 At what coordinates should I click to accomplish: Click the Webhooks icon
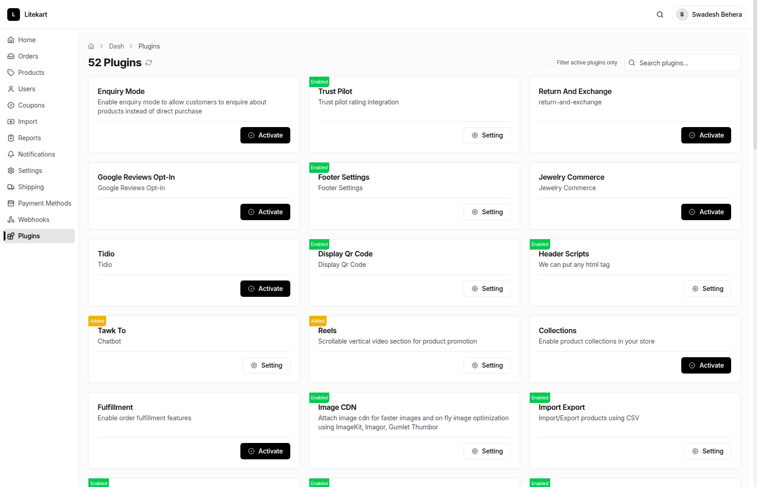coord(11,220)
